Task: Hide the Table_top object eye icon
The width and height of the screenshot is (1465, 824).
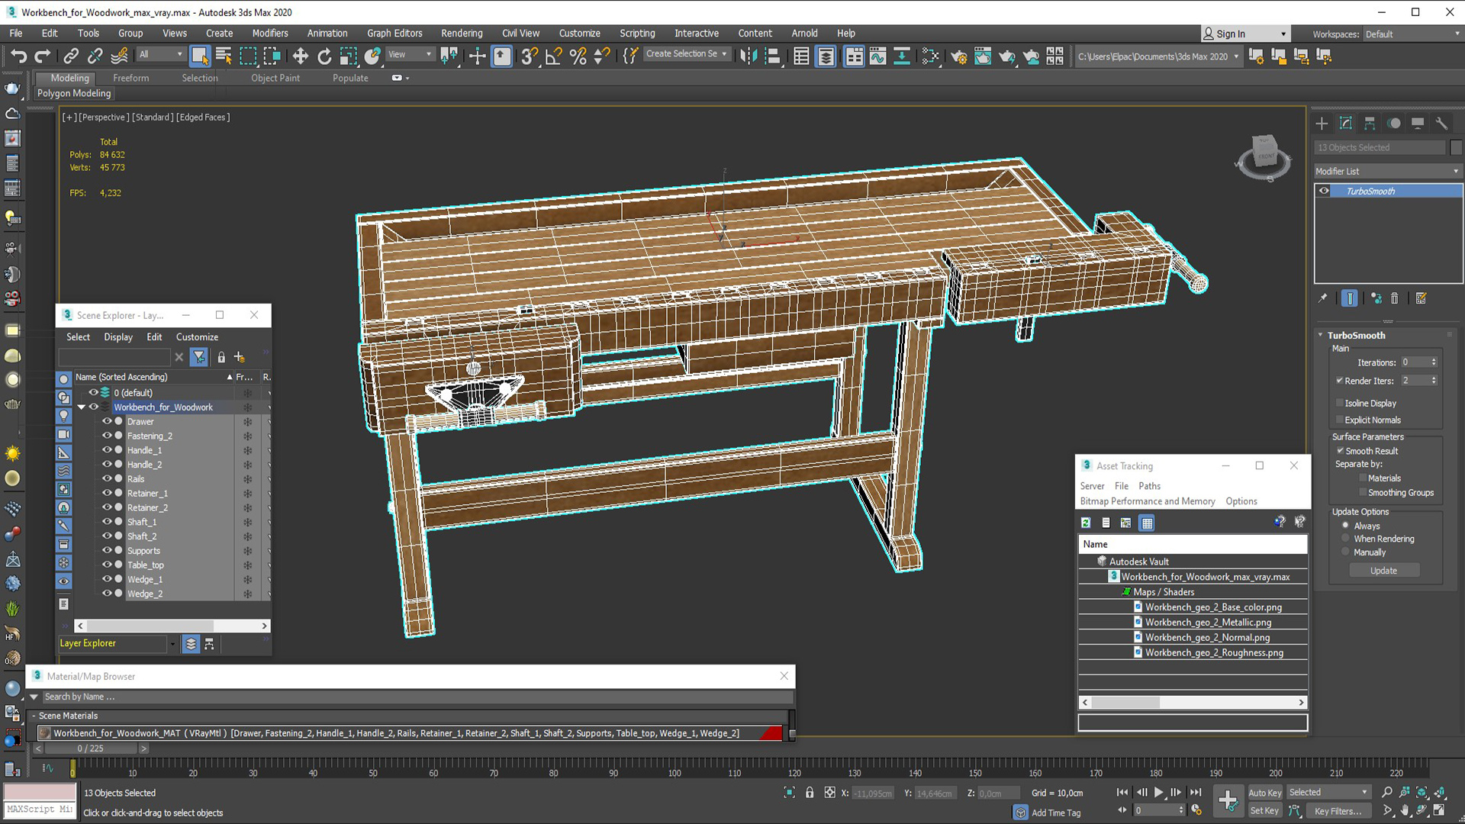Action: [x=107, y=565]
